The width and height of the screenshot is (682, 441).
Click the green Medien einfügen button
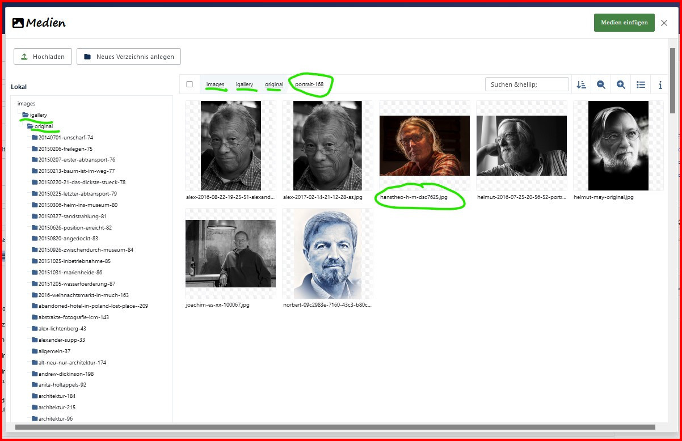click(x=624, y=23)
